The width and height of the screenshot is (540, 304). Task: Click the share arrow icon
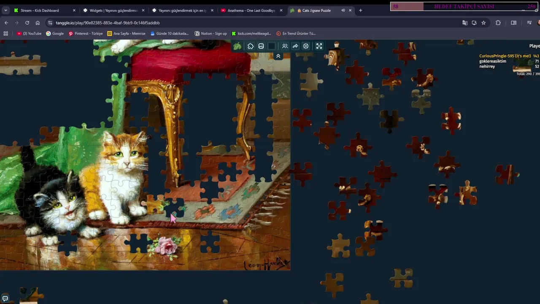coord(295,46)
